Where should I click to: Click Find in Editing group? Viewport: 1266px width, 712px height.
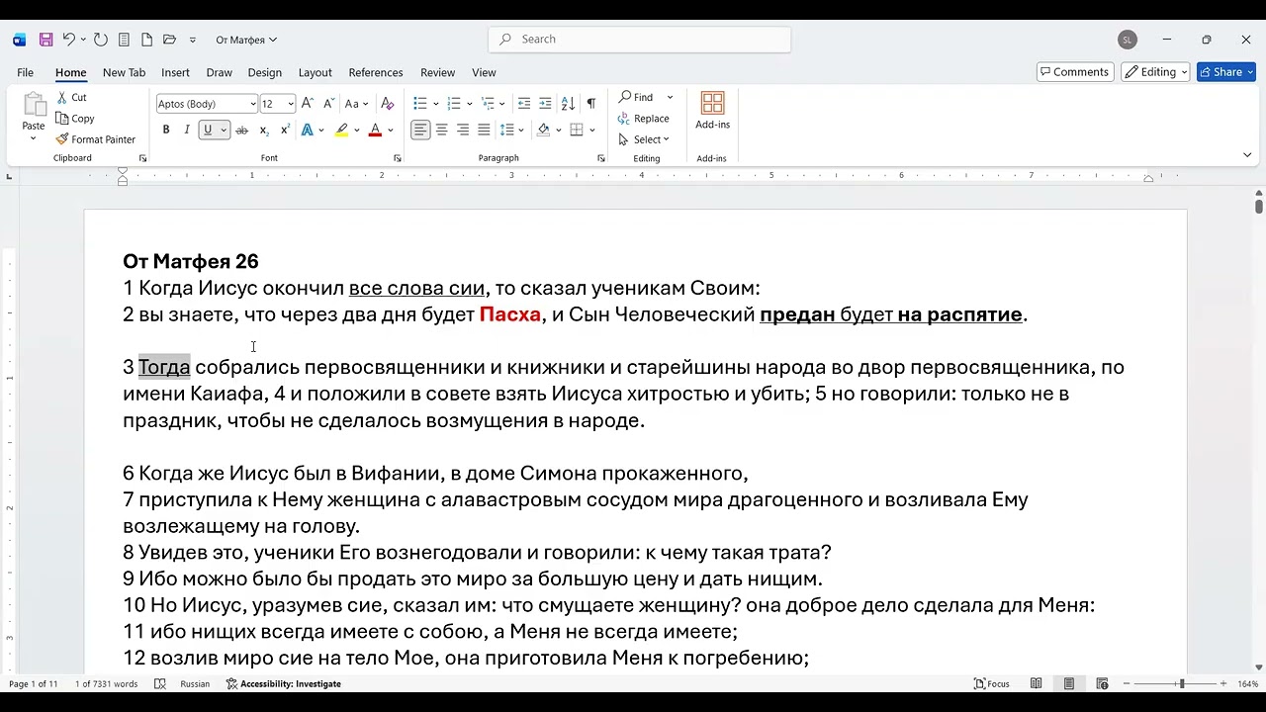pos(636,97)
